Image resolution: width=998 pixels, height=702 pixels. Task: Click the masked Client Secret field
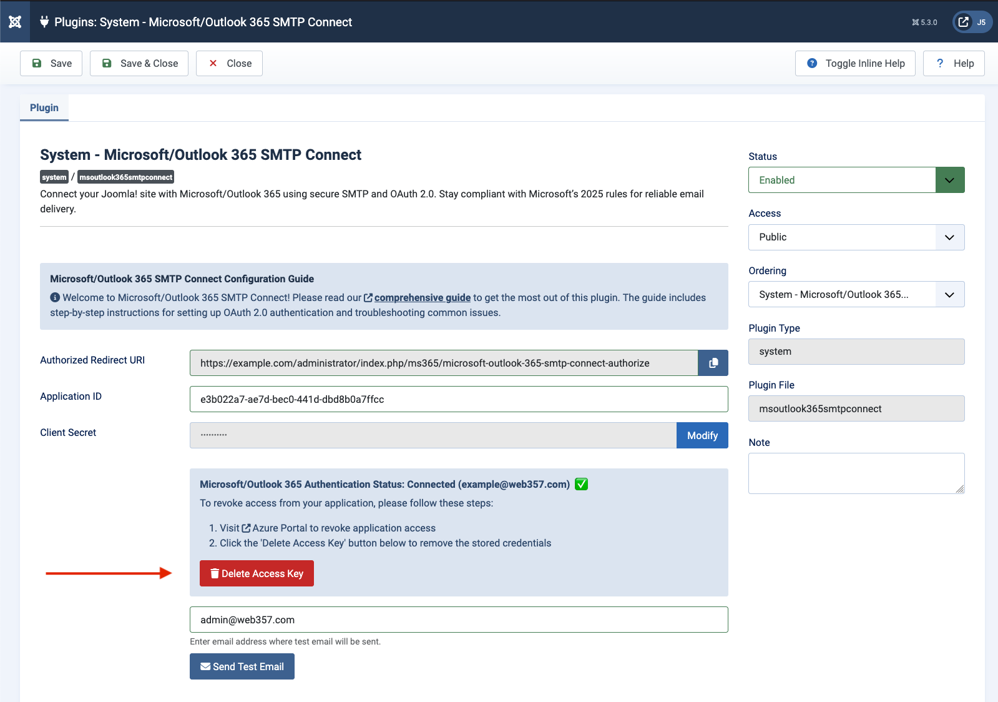(433, 435)
